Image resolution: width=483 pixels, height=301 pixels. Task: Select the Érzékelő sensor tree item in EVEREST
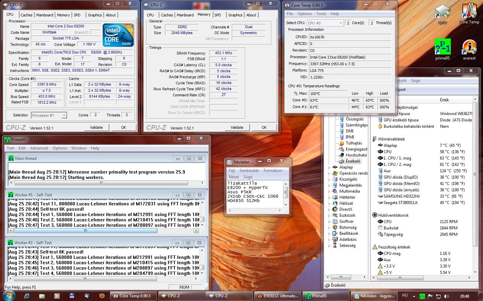(353, 161)
